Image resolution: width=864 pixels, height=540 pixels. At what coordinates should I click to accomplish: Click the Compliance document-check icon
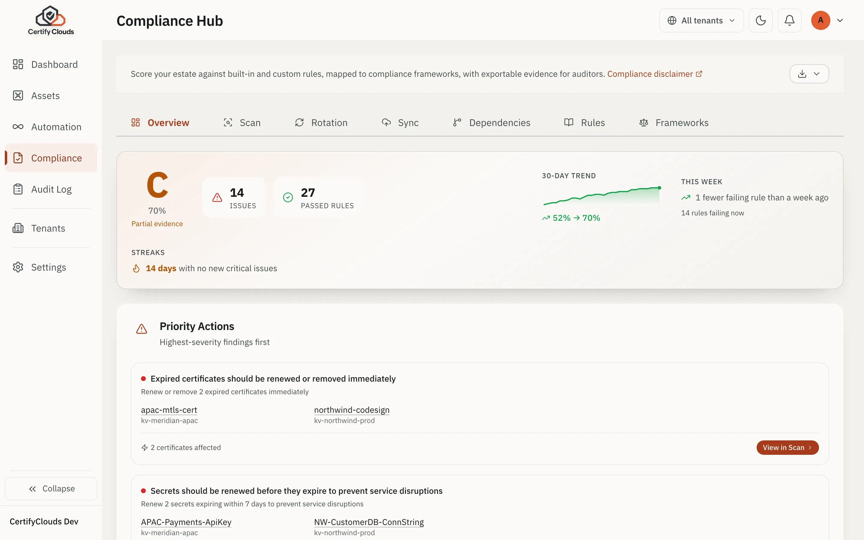[18, 158]
